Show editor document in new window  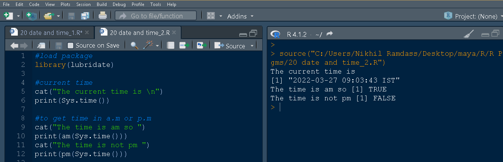click(x=41, y=45)
